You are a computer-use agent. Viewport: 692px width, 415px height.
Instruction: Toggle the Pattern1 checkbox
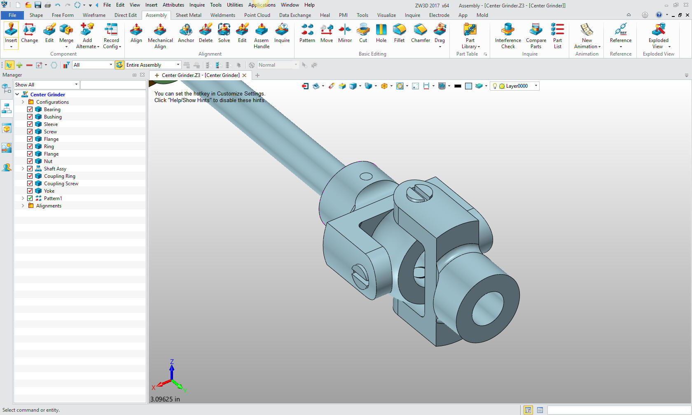pyautogui.click(x=30, y=198)
